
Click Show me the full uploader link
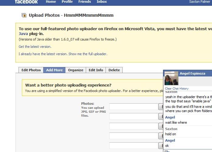pos(88,54)
